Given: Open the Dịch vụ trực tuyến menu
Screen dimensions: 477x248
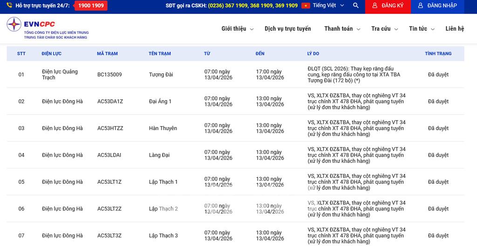Looking at the screenshot, I should pyautogui.click(x=287, y=29).
